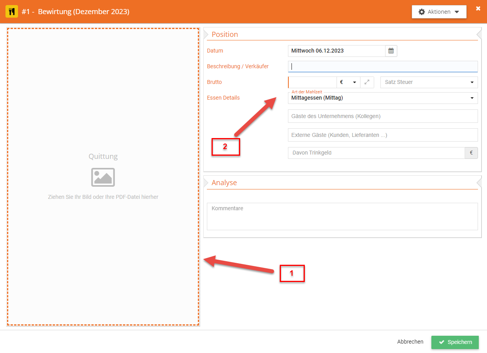
Task: Click the fork-and-knife Bewirtung icon in header
Action: pos(11,12)
